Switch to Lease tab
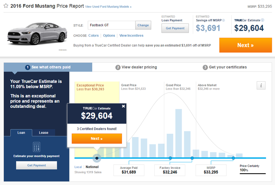 click(44, 133)
